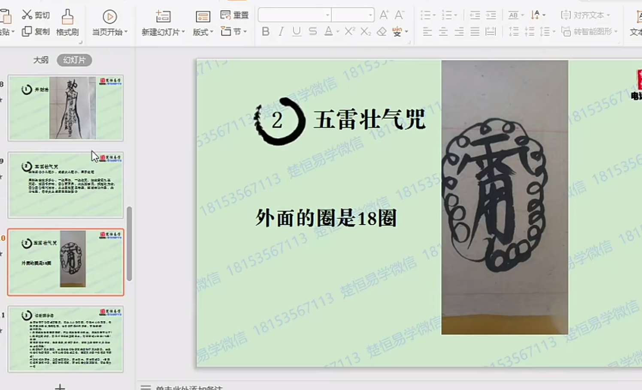Switch to the 大纲 (outline) tab

point(41,60)
